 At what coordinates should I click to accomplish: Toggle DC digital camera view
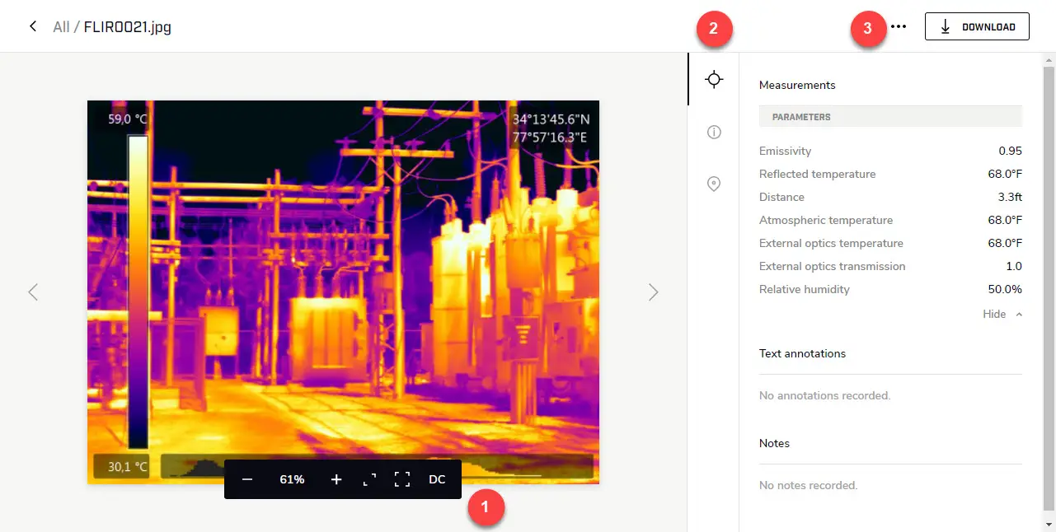click(x=437, y=479)
